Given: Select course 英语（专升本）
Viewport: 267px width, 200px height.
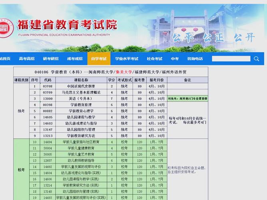Looking at the screenshot, I should pyautogui.click(x=81, y=99).
